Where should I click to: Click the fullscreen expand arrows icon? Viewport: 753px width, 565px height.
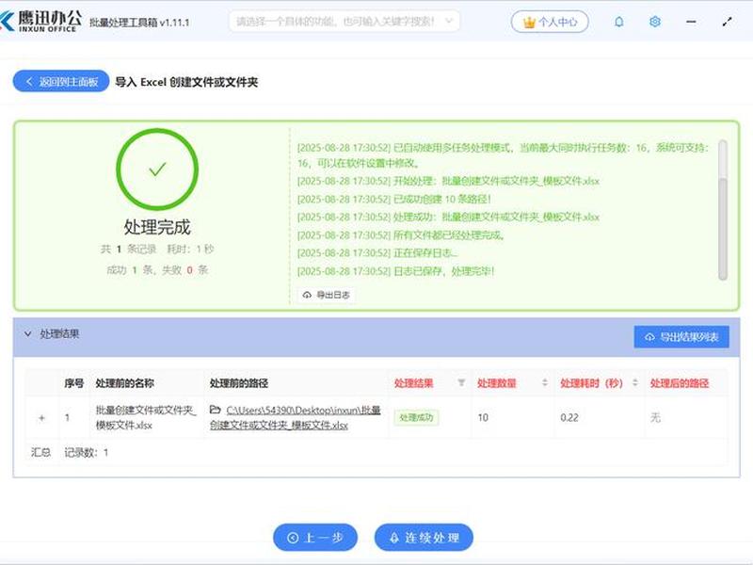pos(727,22)
